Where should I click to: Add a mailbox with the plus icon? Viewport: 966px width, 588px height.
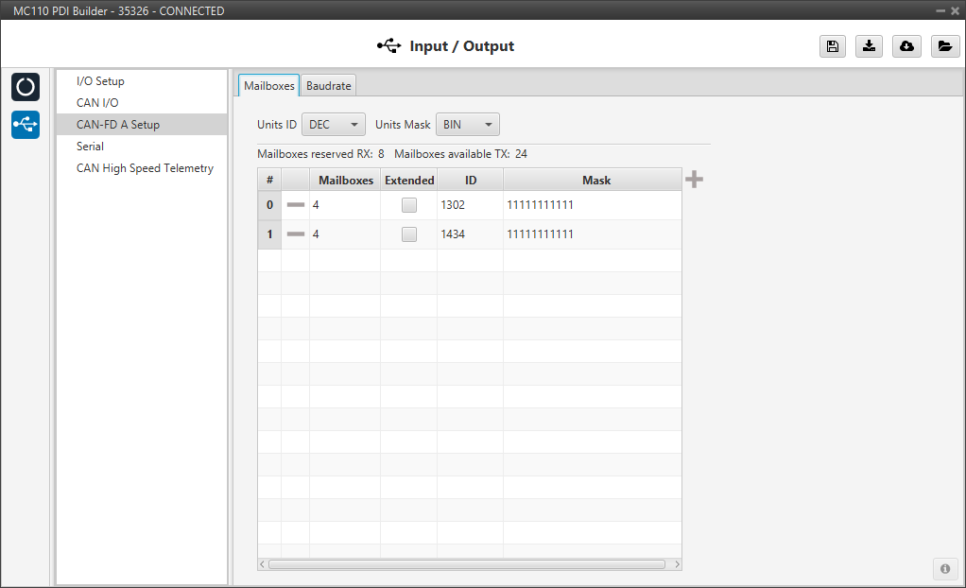pos(694,180)
